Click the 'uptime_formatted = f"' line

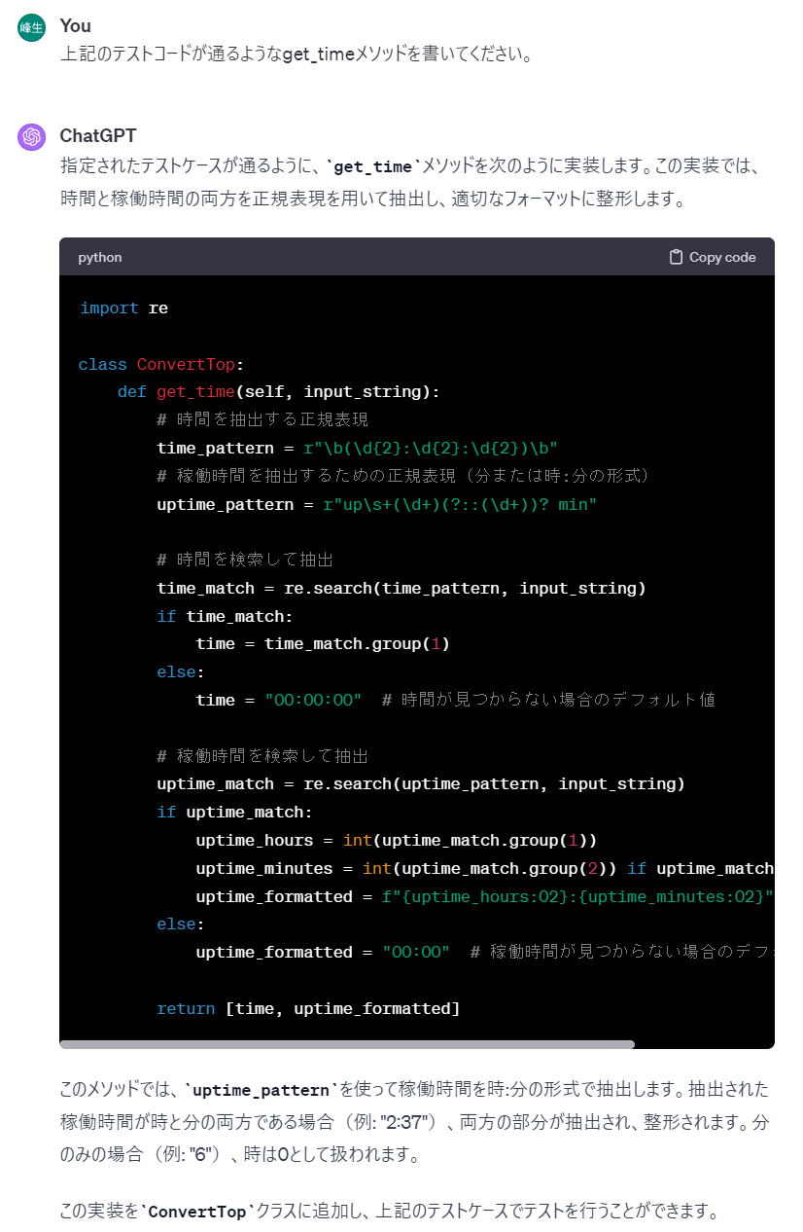tap(485, 896)
